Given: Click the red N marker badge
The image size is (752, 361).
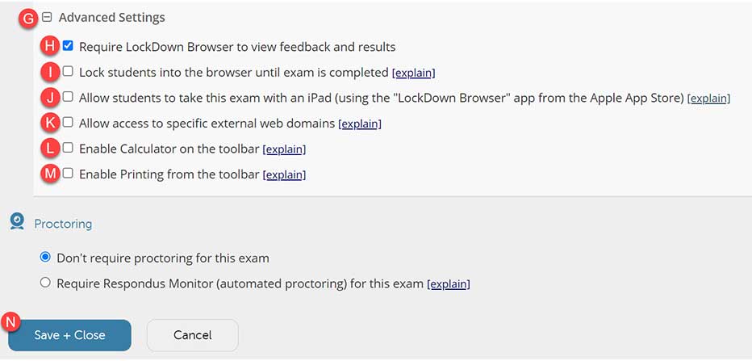Looking at the screenshot, I should coord(10,321).
